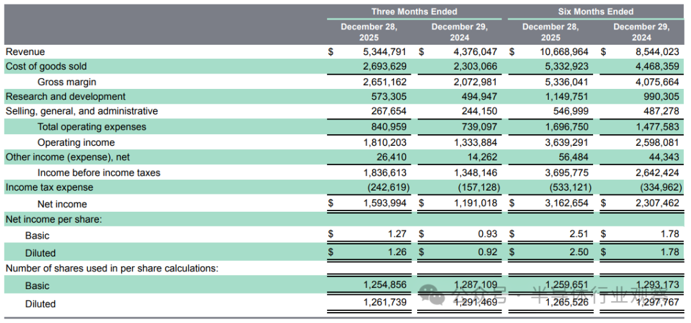Select the Income tax expense label

coord(49,187)
